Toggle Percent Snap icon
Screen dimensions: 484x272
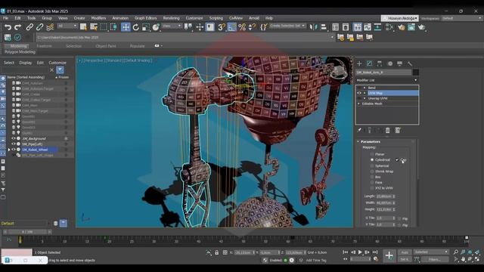[242, 27]
